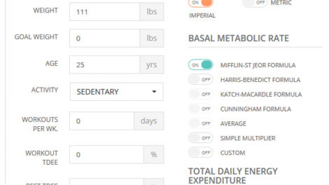329x185 pixels.
Task: Focus the Weight input field
Action: tap(105, 12)
